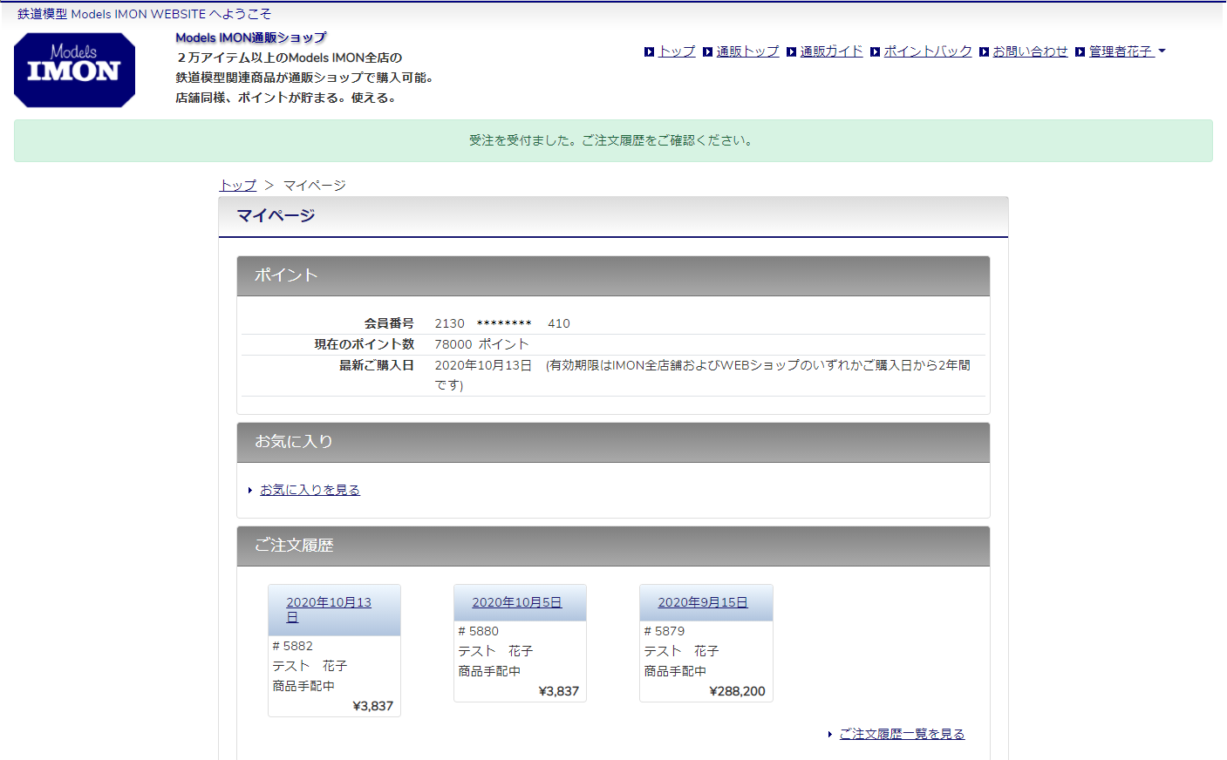Click arrow icon beside トップ nav link

pyautogui.click(x=649, y=52)
